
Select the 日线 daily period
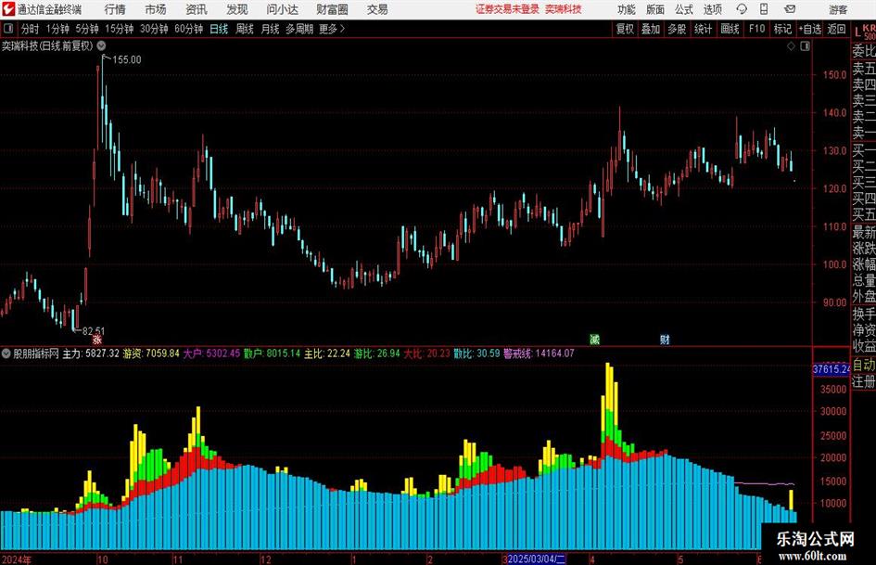[219, 29]
